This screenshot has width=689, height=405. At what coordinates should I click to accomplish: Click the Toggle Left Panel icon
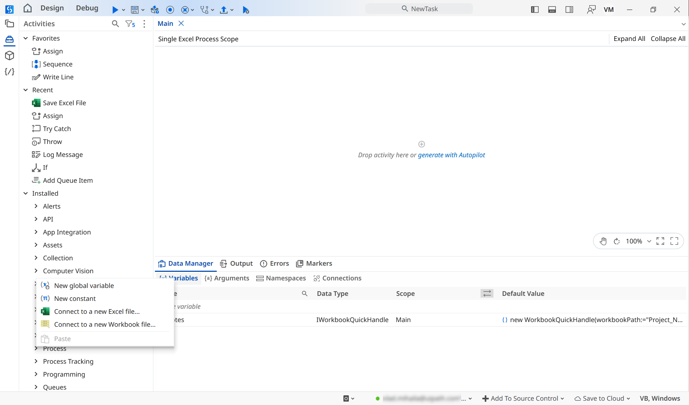pos(534,9)
